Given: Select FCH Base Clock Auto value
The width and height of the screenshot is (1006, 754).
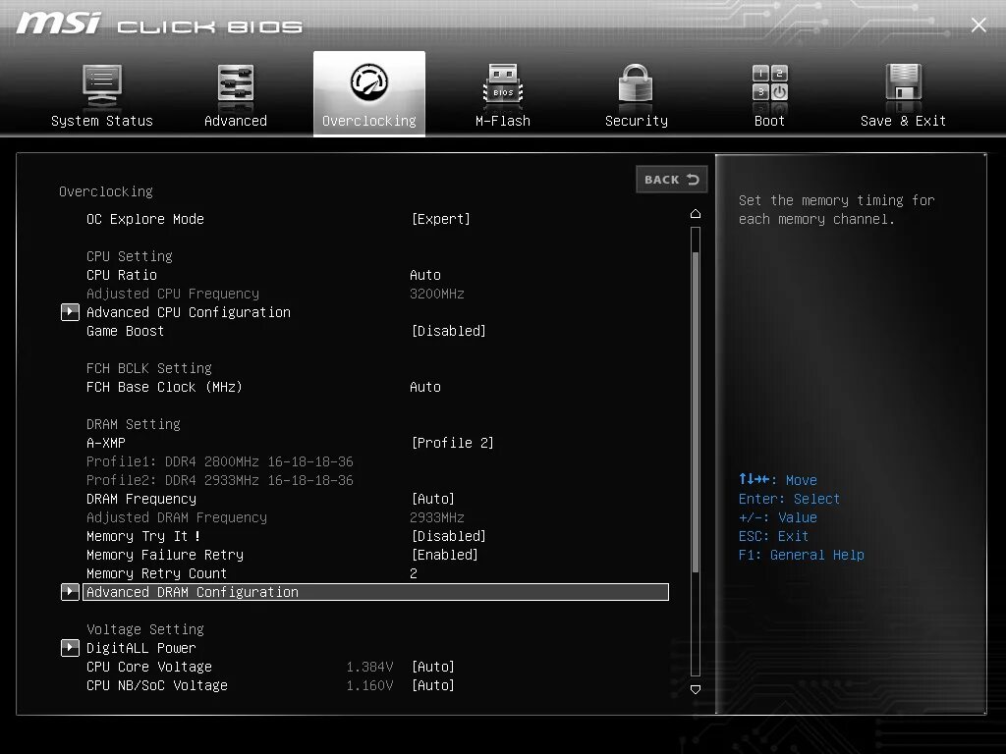Looking at the screenshot, I should 425,387.
